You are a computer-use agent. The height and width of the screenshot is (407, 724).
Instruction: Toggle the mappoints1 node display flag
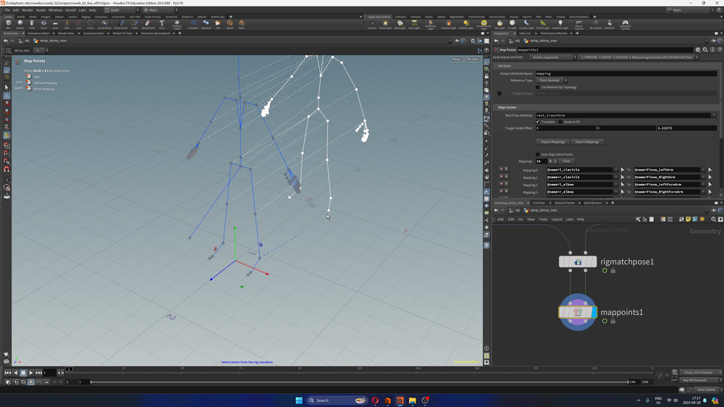click(x=594, y=312)
